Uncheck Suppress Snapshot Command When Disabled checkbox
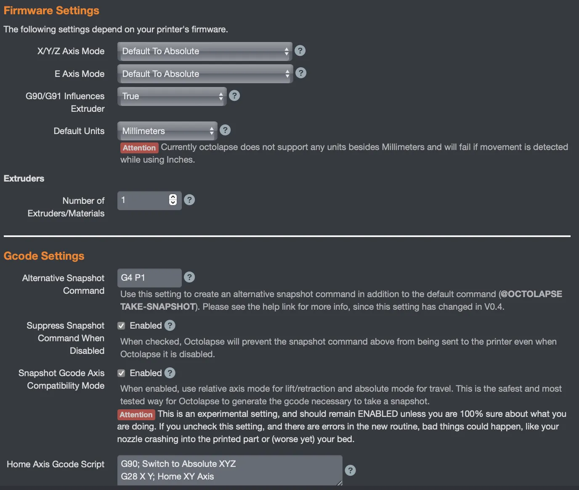This screenshot has height=490, width=579. coord(121,326)
